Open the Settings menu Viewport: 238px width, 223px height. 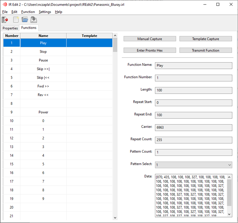(45, 12)
